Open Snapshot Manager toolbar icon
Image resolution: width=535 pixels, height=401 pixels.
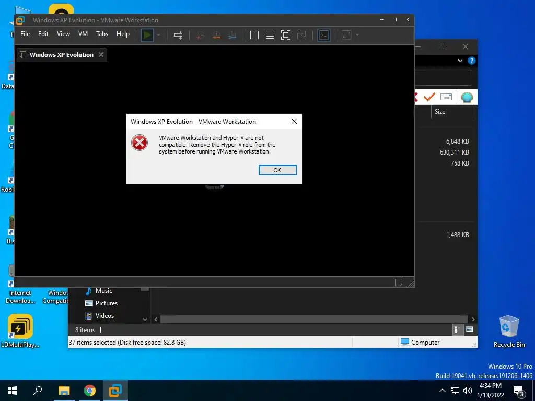tap(232, 35)
